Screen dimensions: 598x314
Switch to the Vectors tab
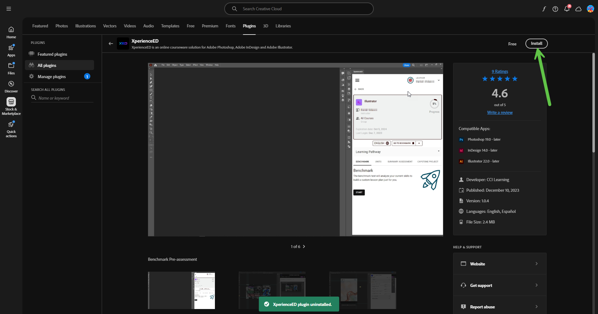click(110, 26)
